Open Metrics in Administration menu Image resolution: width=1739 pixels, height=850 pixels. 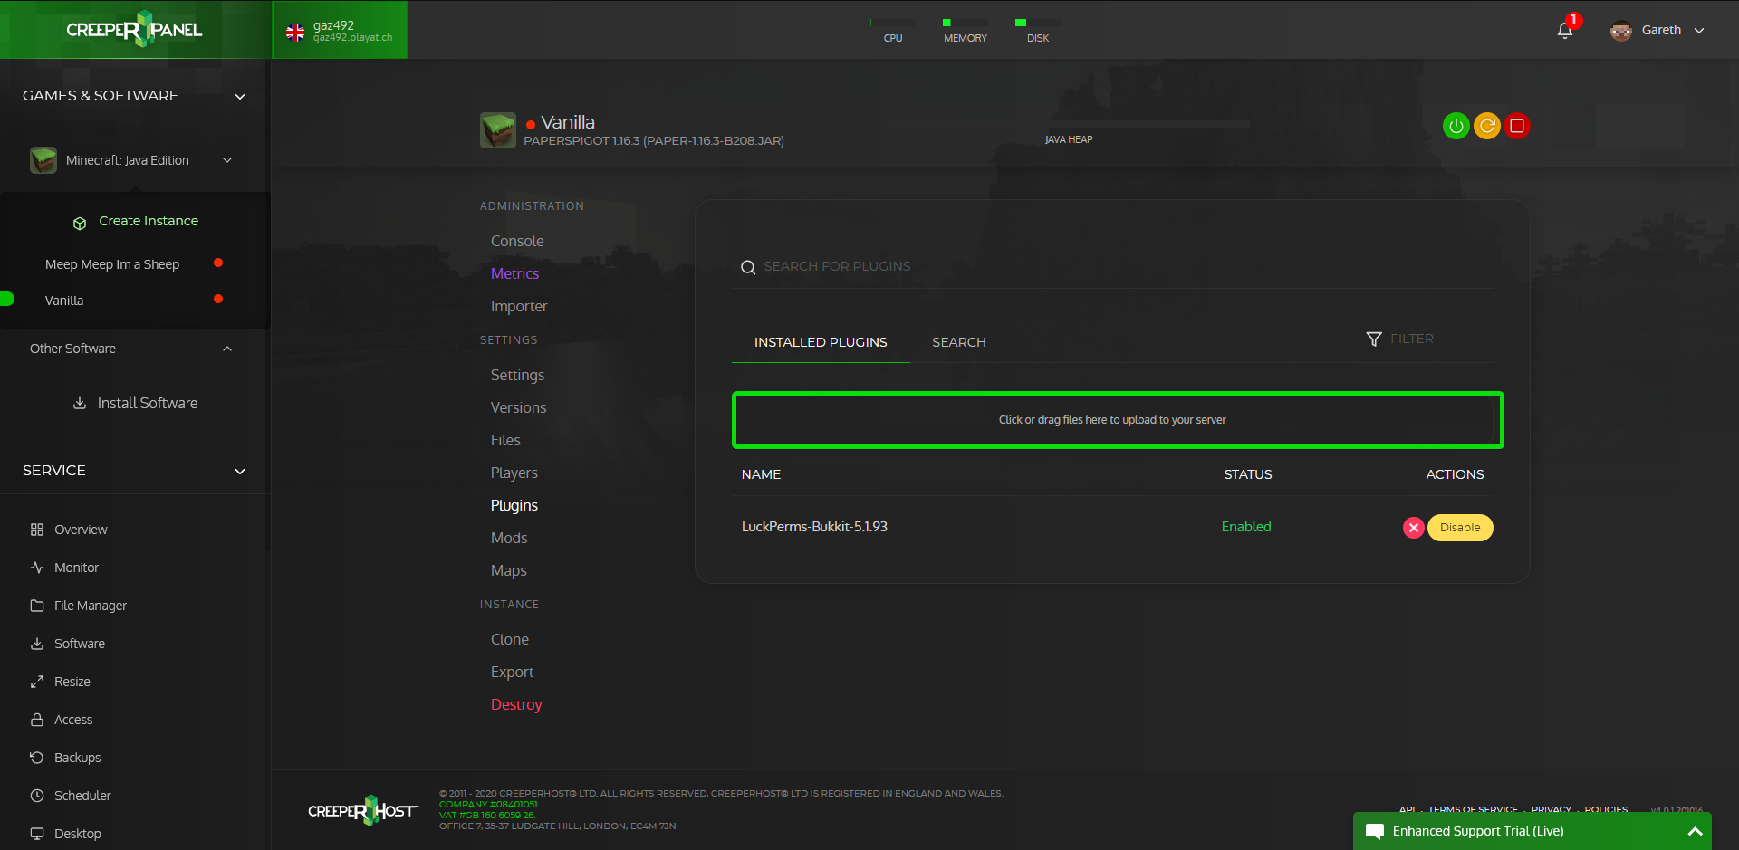pos(514,273)
